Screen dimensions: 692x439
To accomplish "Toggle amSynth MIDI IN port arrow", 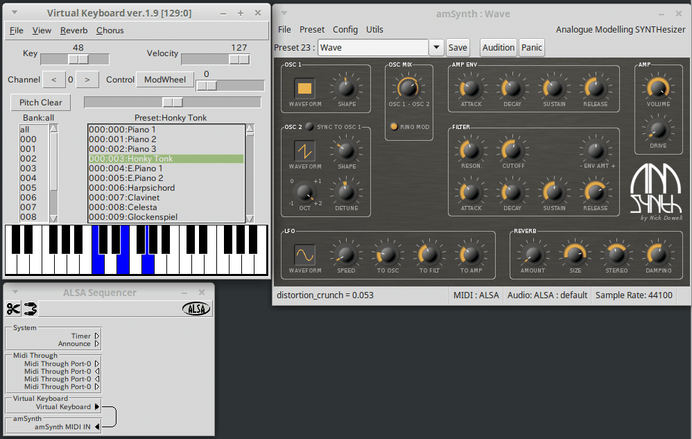I will pyautogui.click(x=97, y=427).
